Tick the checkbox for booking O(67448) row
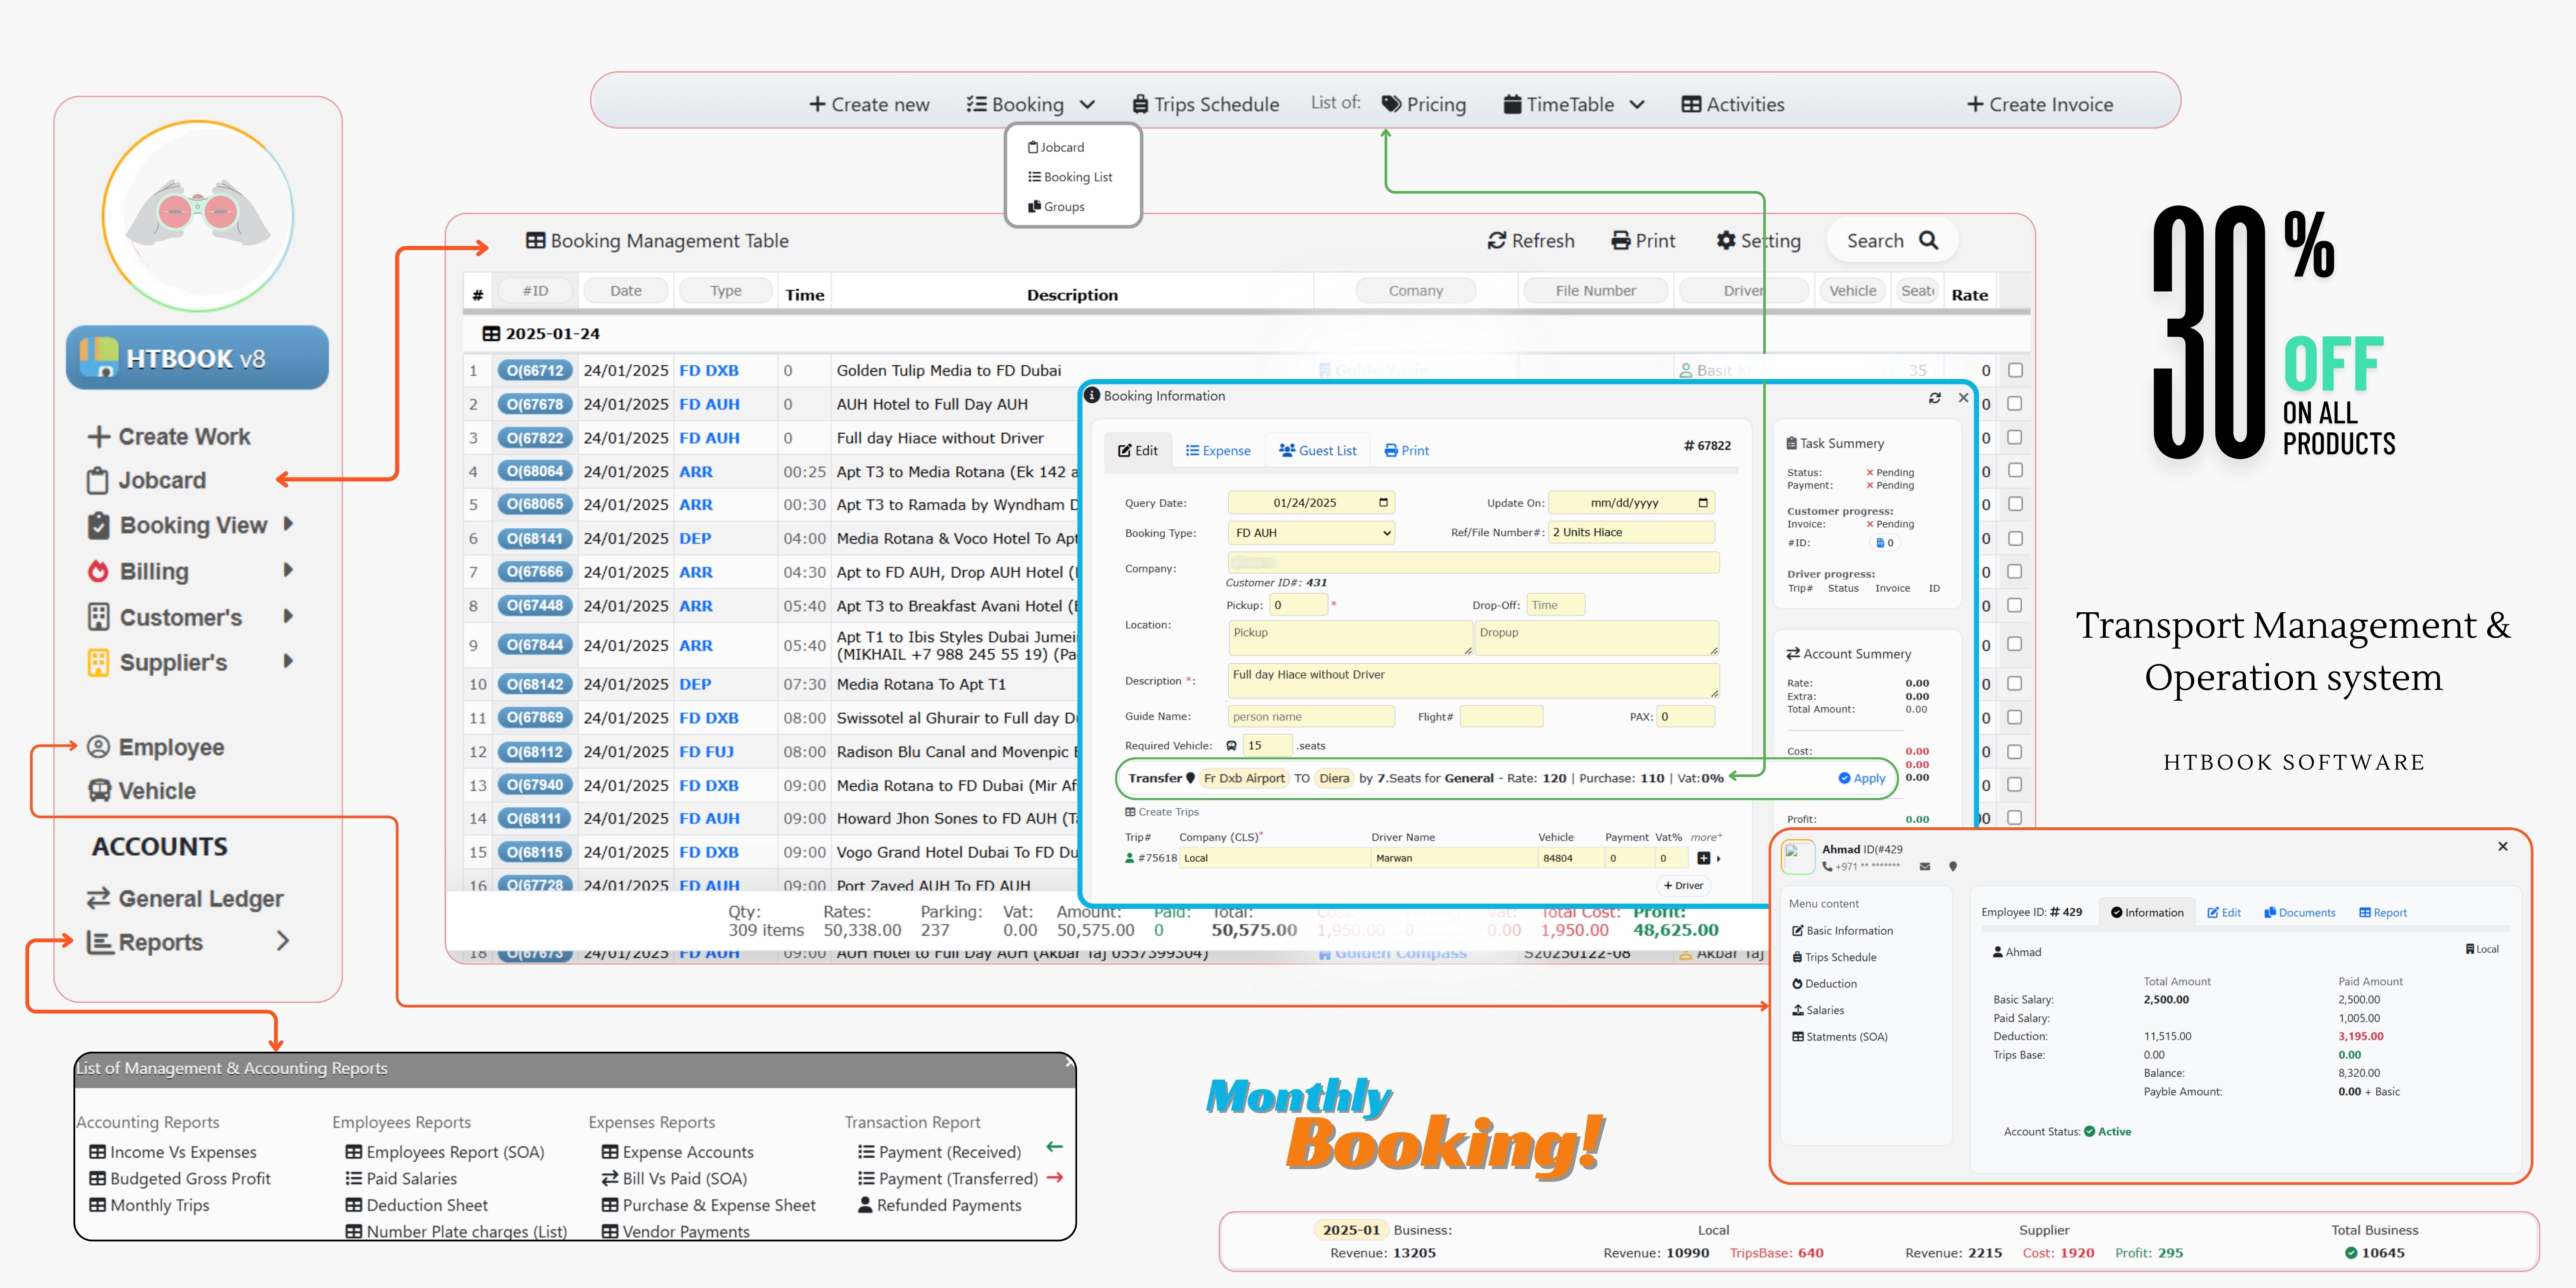This screenshot has width=2576, height=1288. pyautogui.click(x=2015, y=606)
